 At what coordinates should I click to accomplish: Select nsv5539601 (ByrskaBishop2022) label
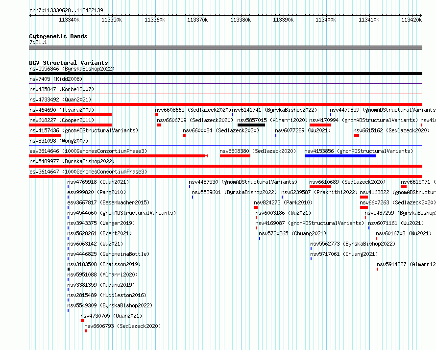click(x=234, y=192)
